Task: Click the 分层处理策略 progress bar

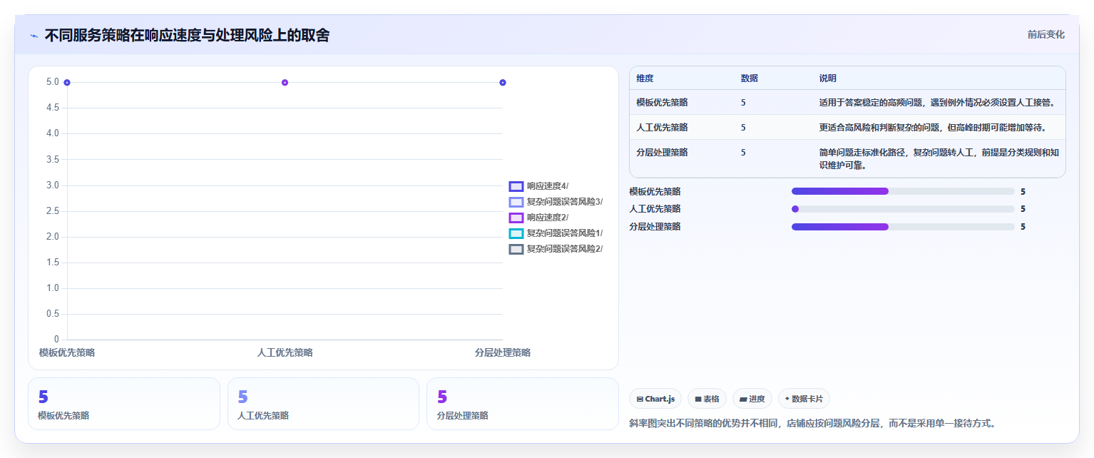Action: (903, 227)
